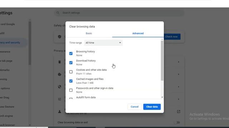Click the trash can icon in Privacy list
This screenshot has width=229, height=128.
point(60,62)
